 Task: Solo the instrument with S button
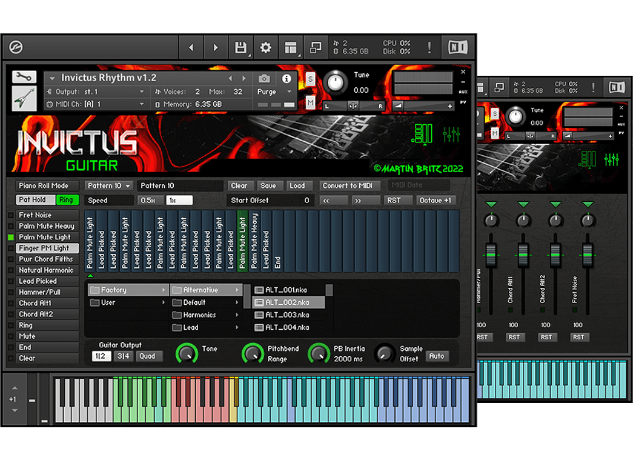click(310, 79)
